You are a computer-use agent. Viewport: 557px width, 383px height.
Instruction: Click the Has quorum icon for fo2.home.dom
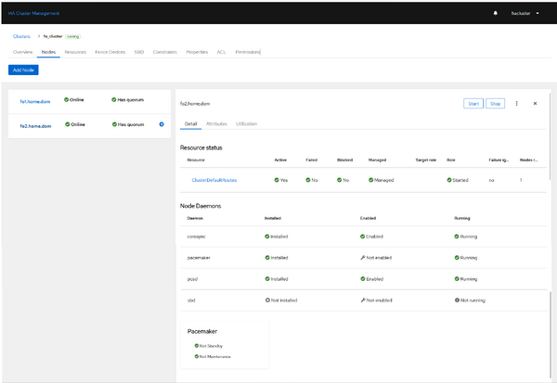114,124
